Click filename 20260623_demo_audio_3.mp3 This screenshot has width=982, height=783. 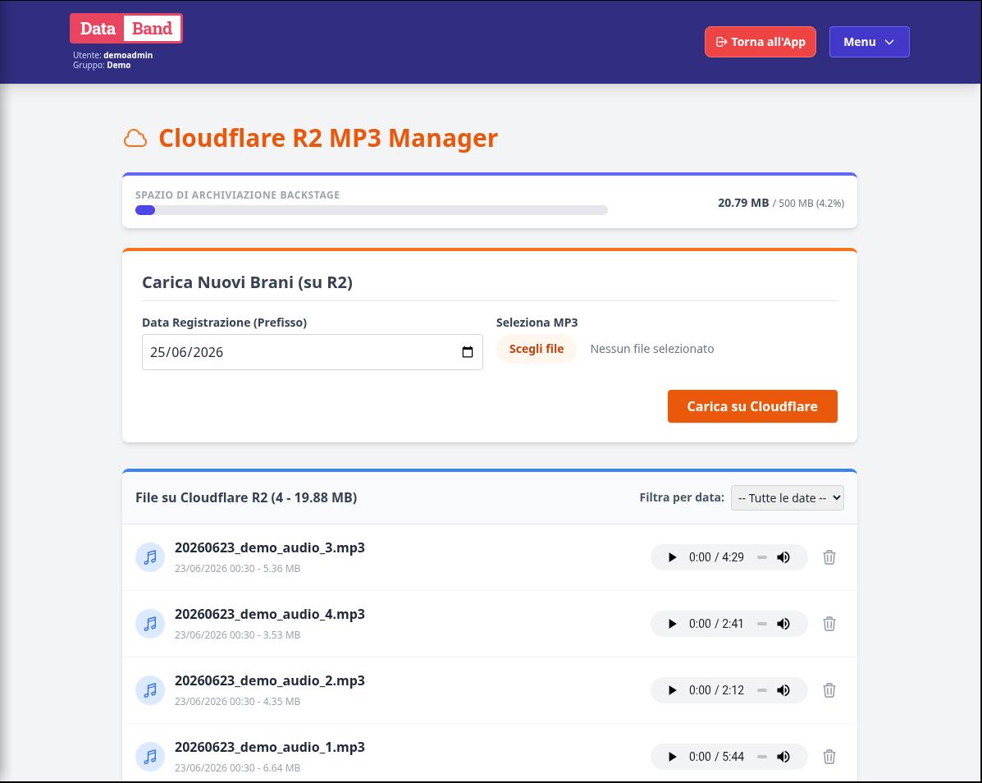(270, 547)
